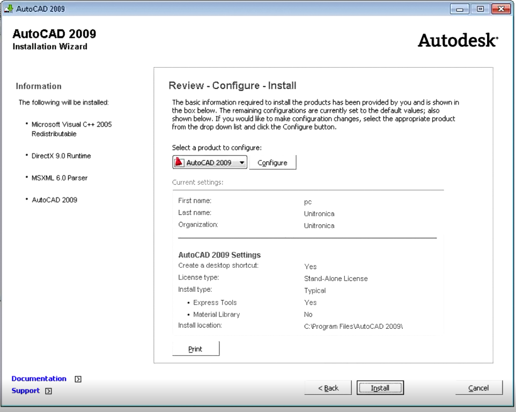The height and width of the screenshot is (412, 516).
Task: Close the AutoCAD 2009 installer window
Action: (x=501, y=9)
